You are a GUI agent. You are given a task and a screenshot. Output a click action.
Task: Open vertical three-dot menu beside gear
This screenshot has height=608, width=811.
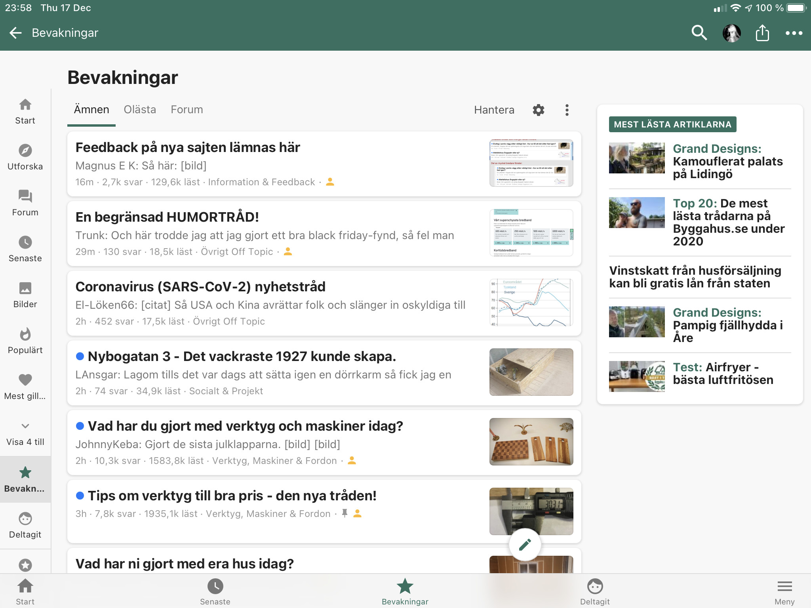(567, 110)
